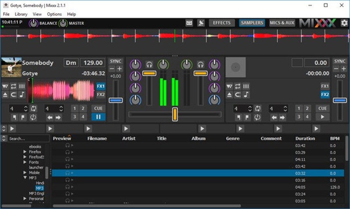Eject track from the right deck
This screenshot has width=350, height=209.
click(229, 95)
